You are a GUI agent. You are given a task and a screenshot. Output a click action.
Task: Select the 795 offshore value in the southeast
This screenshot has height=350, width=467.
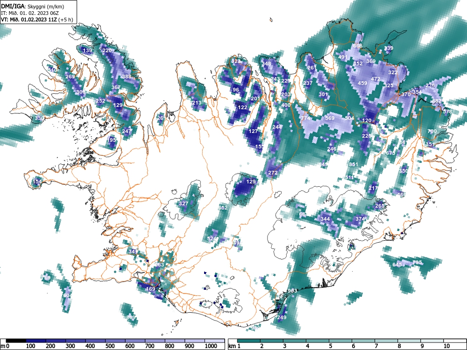click(x=417, y=262)
